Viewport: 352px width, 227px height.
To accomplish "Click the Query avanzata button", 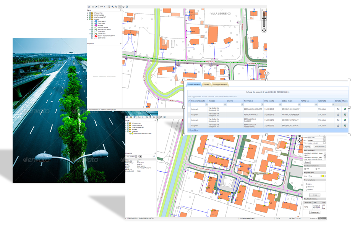I will click(320, 147).
